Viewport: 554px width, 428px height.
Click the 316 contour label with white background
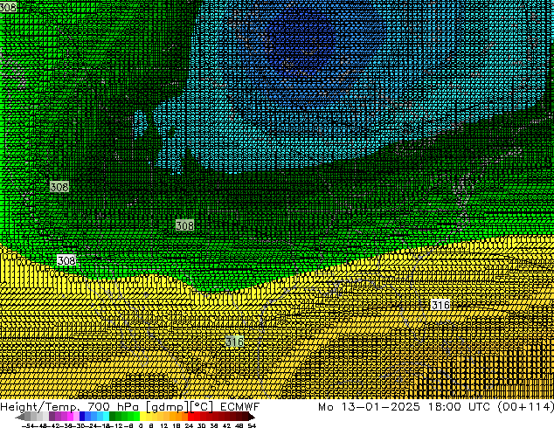pyautogui.click(x=440, y=305)
